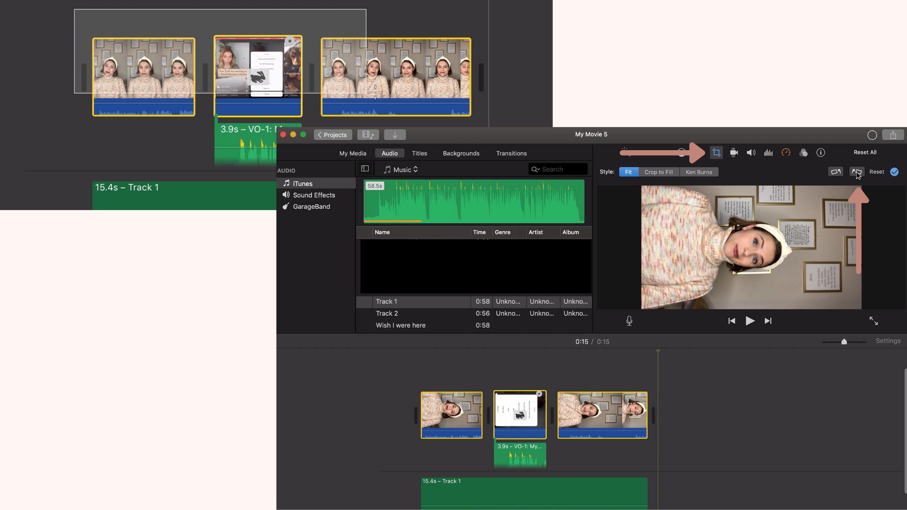Enter fullscreen playback with arrows icon
This screenshot has height=510, width=907.
pyautogui.click(x=874, y=321)
